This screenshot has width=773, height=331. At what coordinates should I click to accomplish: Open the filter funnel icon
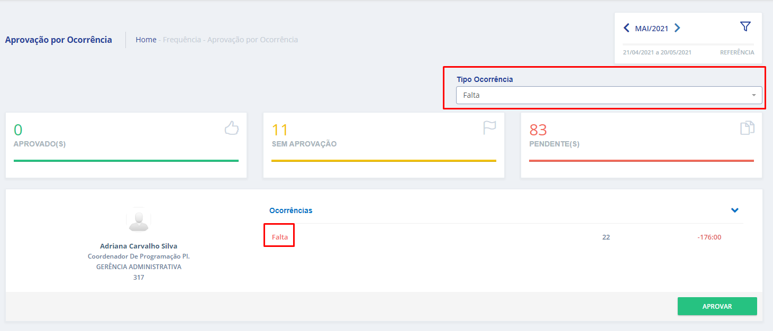[x=745, y=26]
